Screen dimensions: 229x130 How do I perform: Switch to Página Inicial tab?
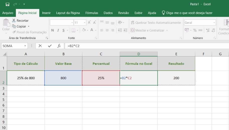pos(27,13)
